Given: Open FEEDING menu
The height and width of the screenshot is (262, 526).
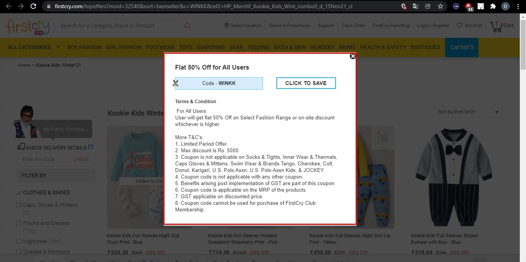Looking at the screenshot, I should click(x=259, y=47).
